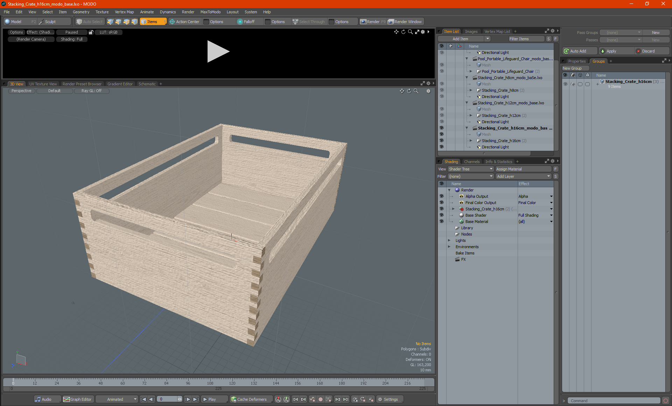Open the Add Layer dropdown
This screenshot has height=406, width=672.
point(523,176)
